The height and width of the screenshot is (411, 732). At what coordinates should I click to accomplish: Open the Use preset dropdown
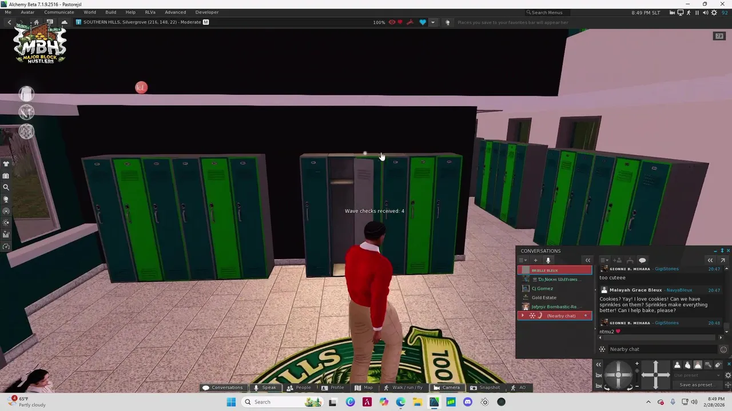697,376
